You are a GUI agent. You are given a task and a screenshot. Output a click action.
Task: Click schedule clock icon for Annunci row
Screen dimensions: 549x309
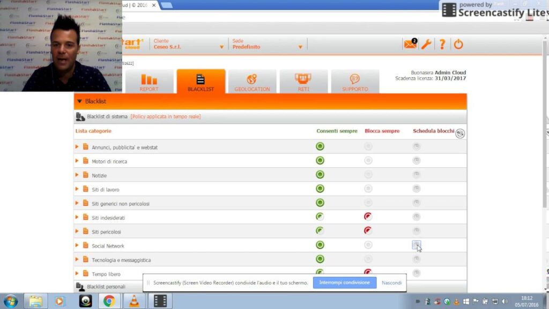click(x=416, y=146)
